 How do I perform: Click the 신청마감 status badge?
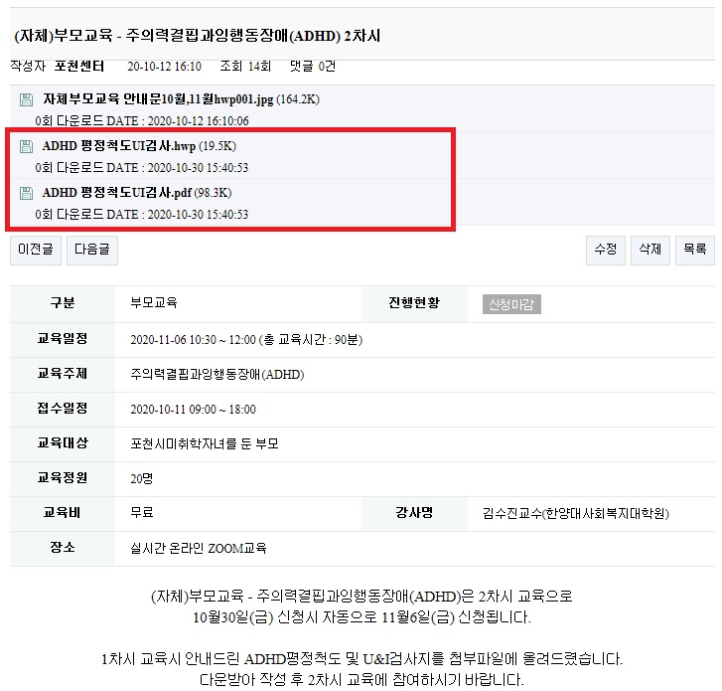click(x=511, y=304)
